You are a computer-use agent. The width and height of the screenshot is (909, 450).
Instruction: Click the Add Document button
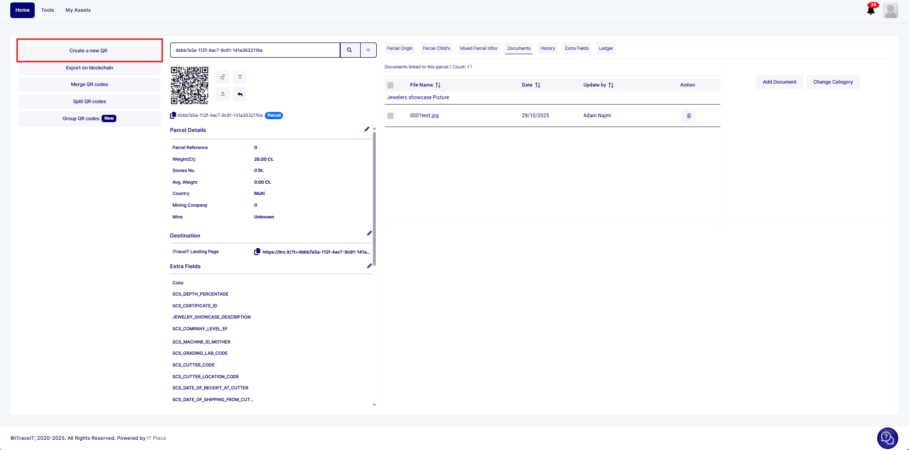[779, 82]
